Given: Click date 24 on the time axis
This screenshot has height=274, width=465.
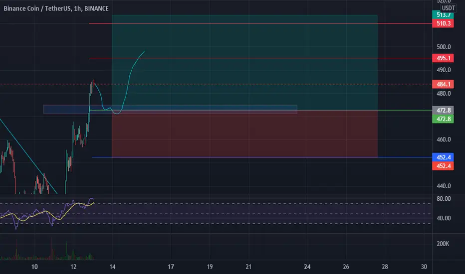Looking at the screenshot, I should pyautogui.click(x=307, y=267).
